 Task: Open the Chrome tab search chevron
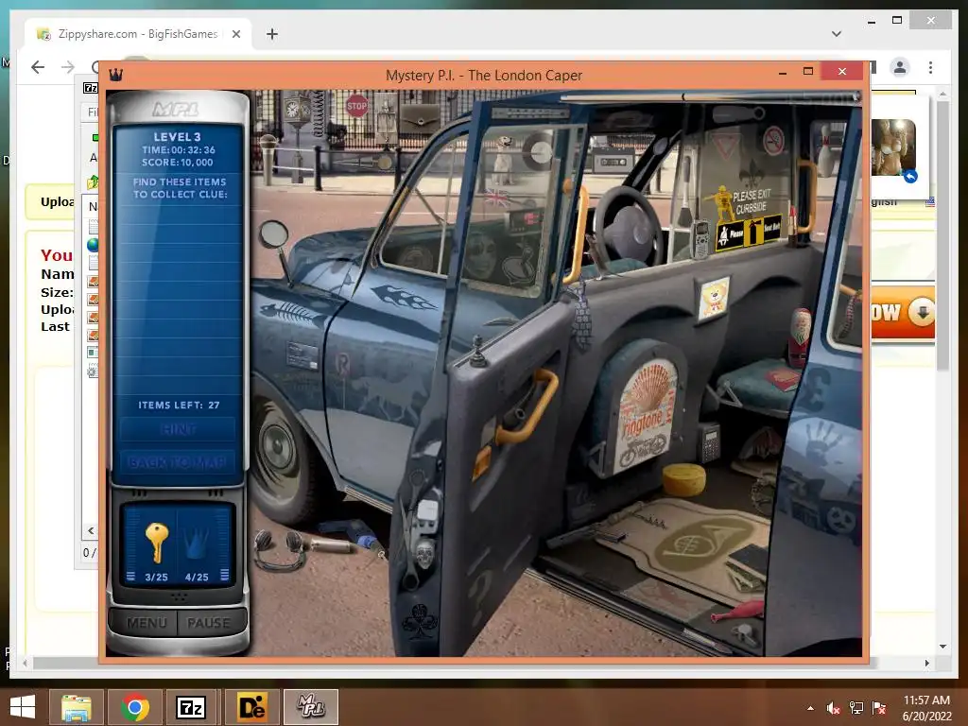coord(837,34)
